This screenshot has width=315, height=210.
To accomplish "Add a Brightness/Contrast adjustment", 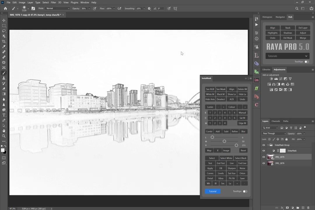I will click(x=271, y=79).
